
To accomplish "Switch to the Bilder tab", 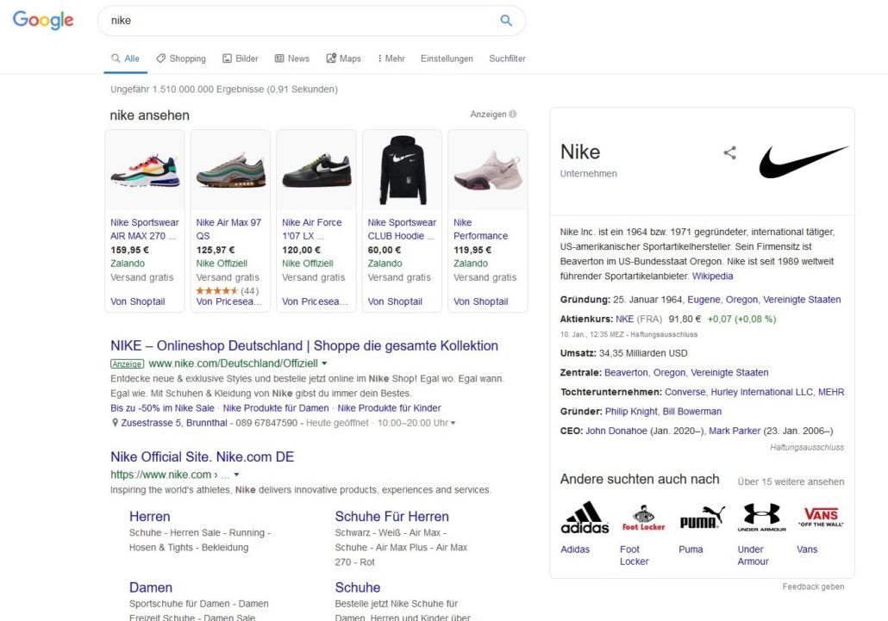I will click(241, 59).
